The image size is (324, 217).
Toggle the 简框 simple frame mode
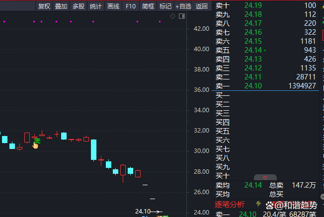(x=148, y=6)
